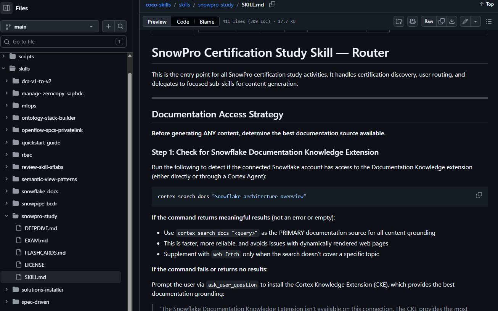This screenshot has width=498, height=311.
Task: Click the web_fetch inline code
Action: 226,254
